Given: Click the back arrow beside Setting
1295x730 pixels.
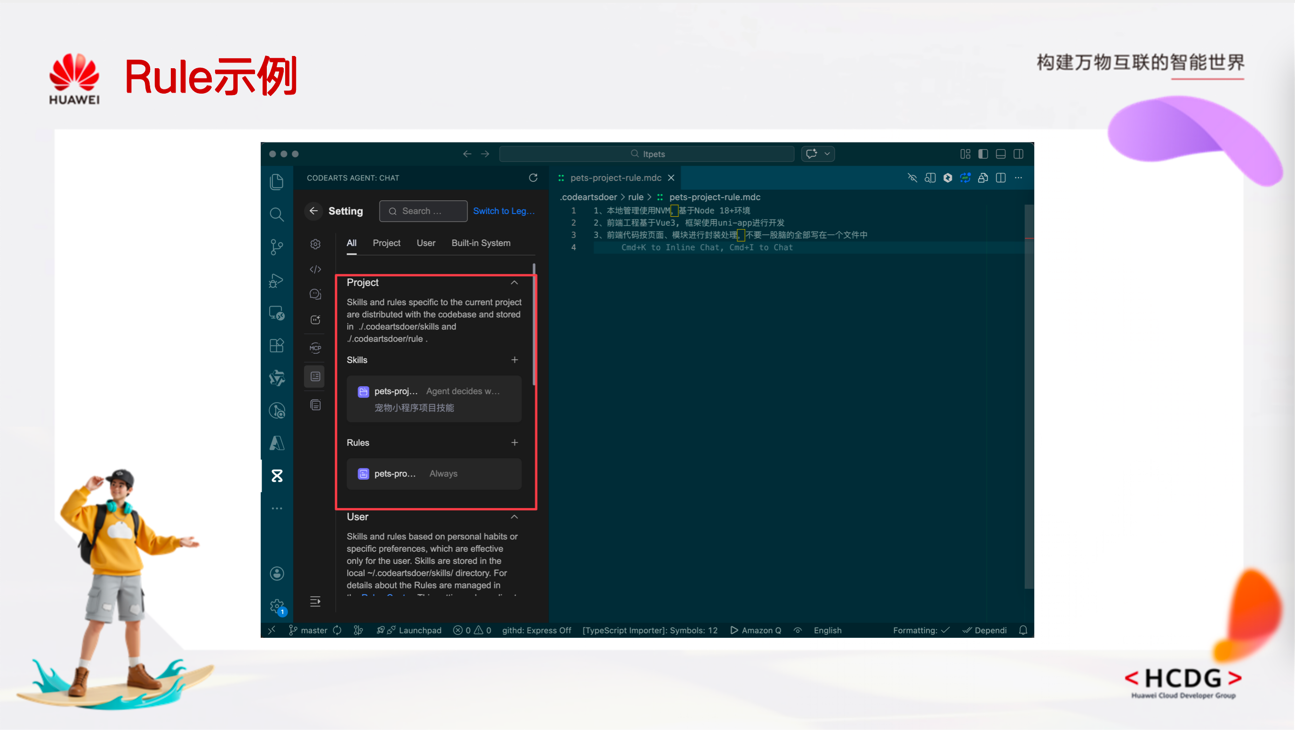Looking at the screenshot, I should tap(314, 211).
